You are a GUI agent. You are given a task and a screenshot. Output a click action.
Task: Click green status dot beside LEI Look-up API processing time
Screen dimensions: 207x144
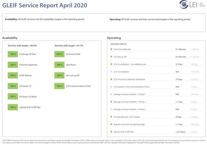pos(111,57)
